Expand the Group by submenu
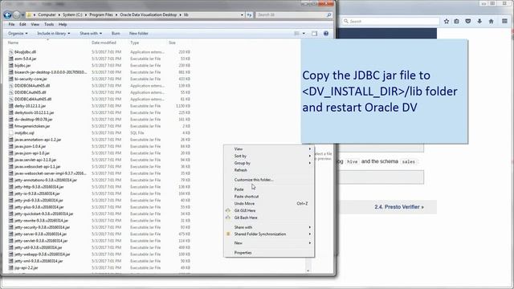514x289 pixels. (x=268, y=163)
